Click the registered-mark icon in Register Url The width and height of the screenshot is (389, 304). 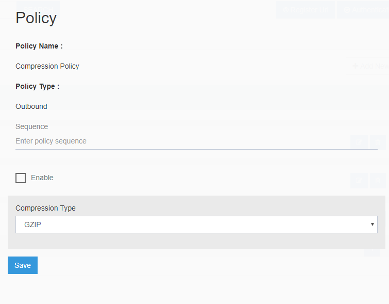tap(285, 10)
